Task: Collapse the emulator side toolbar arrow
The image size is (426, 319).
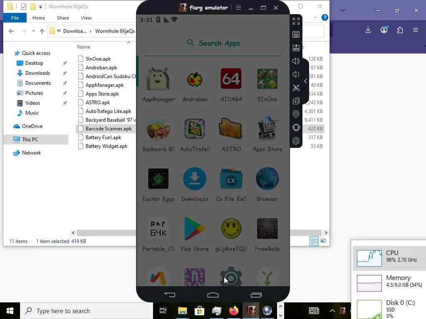Action: coord(306,81)
